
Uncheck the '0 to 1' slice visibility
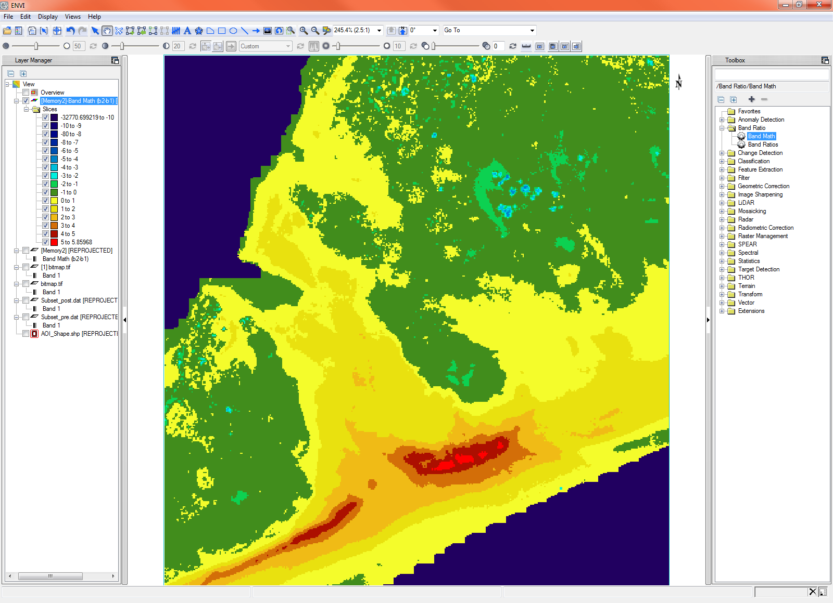pyautogui.click(x=46, y=200)
